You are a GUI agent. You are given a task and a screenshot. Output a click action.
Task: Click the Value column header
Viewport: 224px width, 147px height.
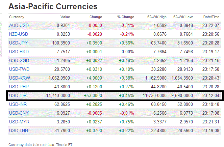65,17
